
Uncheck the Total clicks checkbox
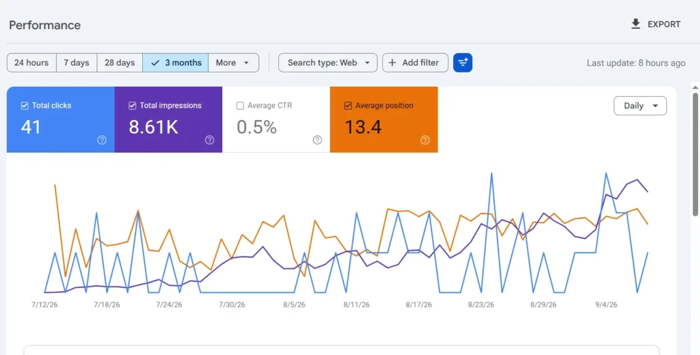(x=25, y=106)
